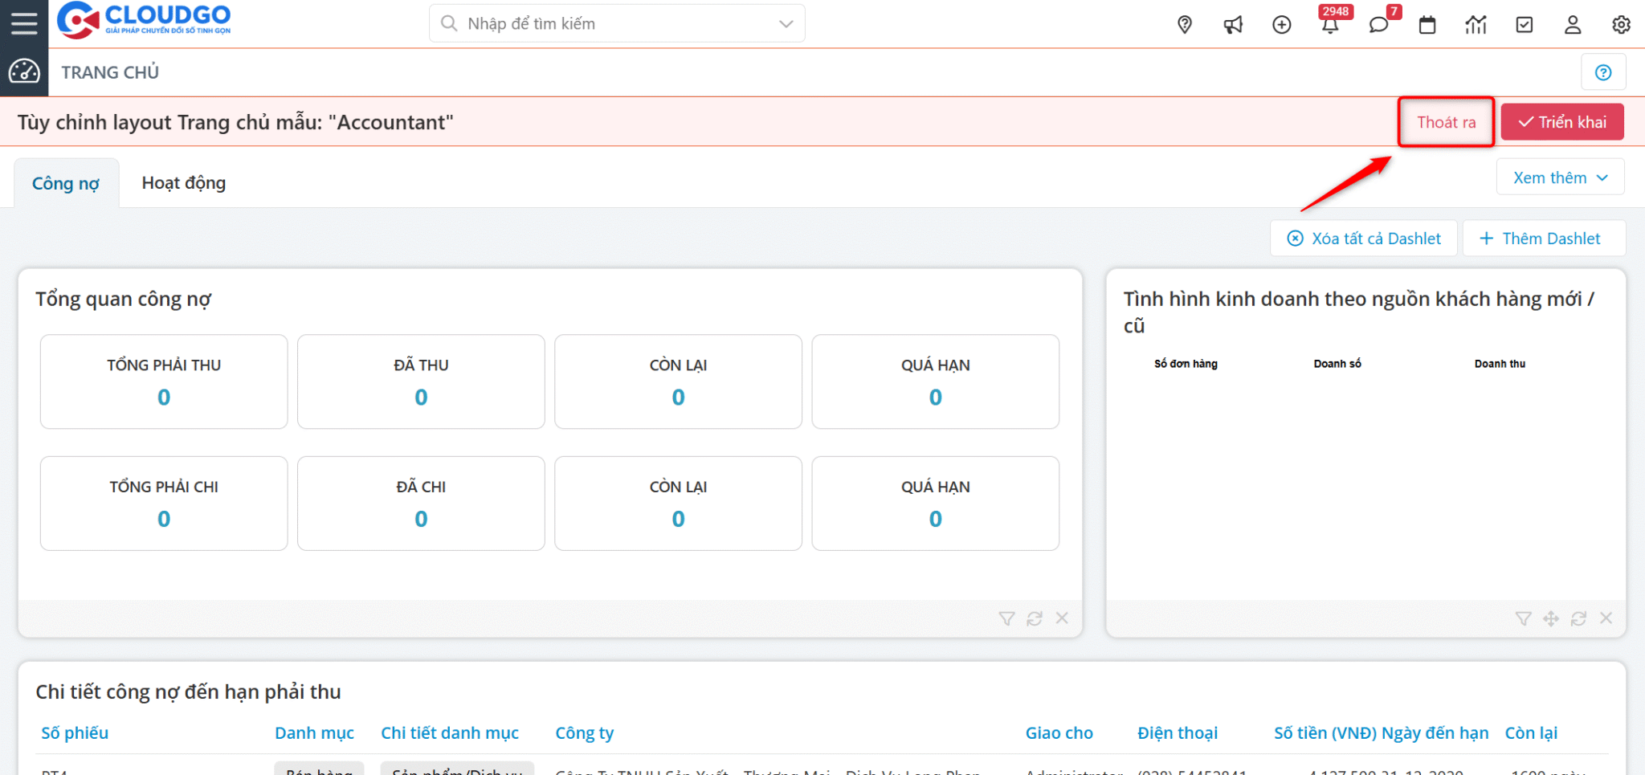This screenshot has height=775, width=1645.
Task: Expand the Xem thêm dropdown
Action: (x=1560, y=177)
